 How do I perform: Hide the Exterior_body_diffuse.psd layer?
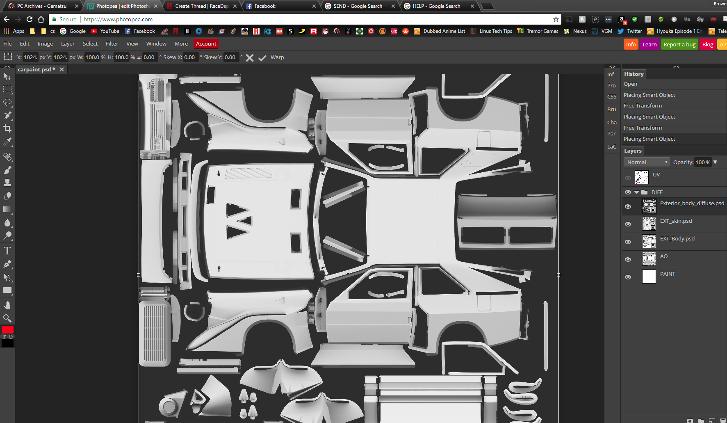[x=628, y=206]
